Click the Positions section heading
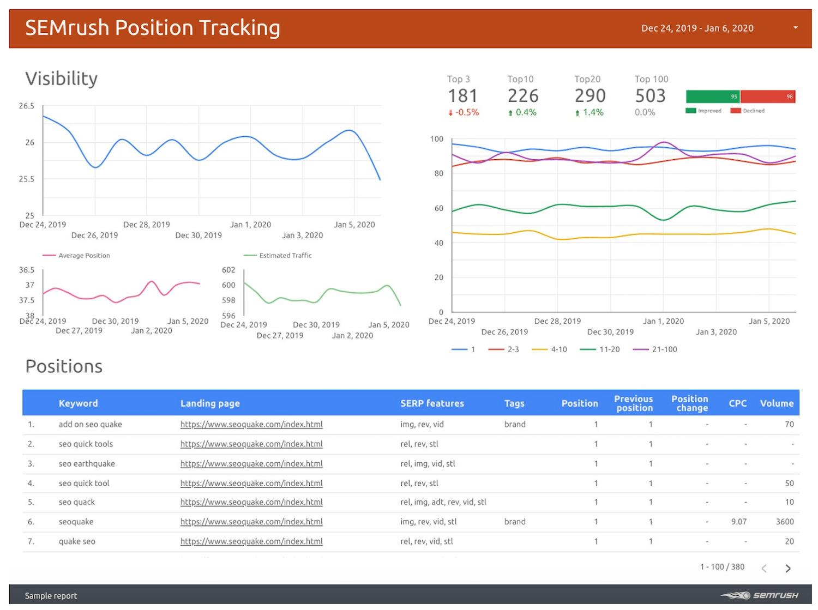Screen dimensions: 818x610 pyautogui.click(x=64, y=366)
